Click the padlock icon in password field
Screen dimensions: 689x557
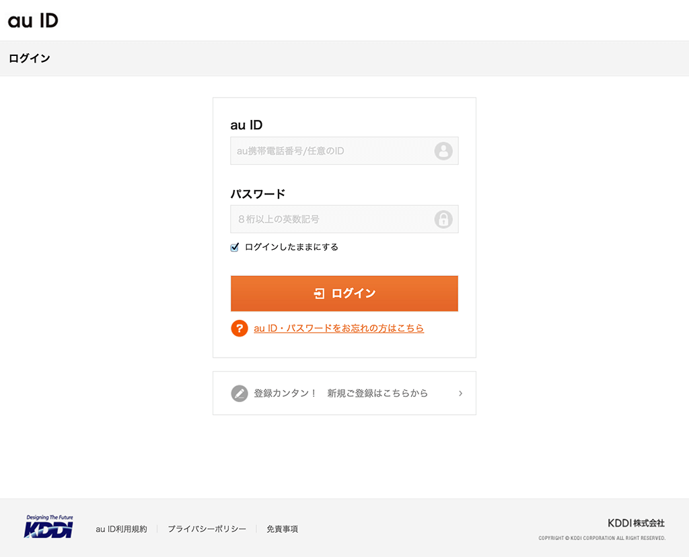443,219
